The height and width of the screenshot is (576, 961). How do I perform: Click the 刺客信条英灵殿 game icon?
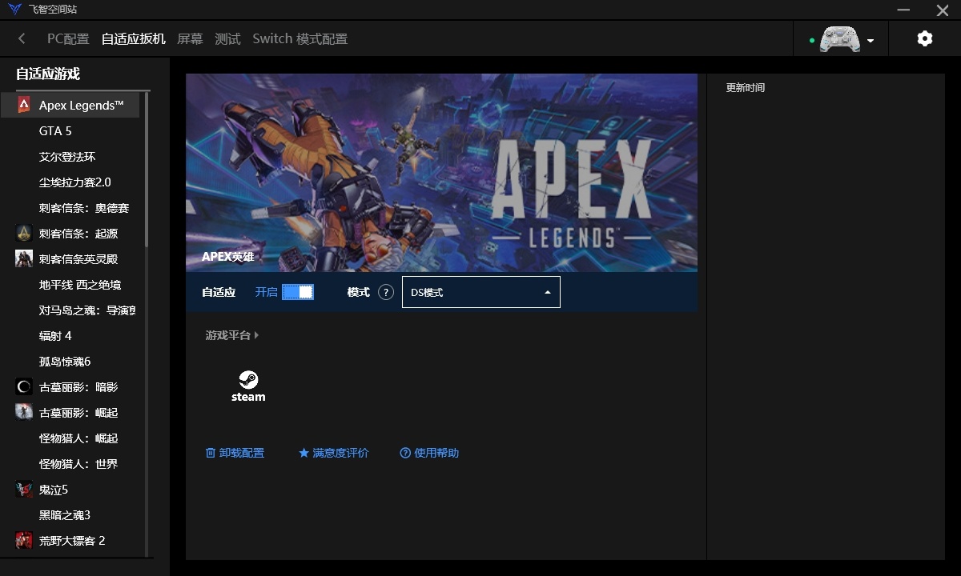tap(24, 258)
